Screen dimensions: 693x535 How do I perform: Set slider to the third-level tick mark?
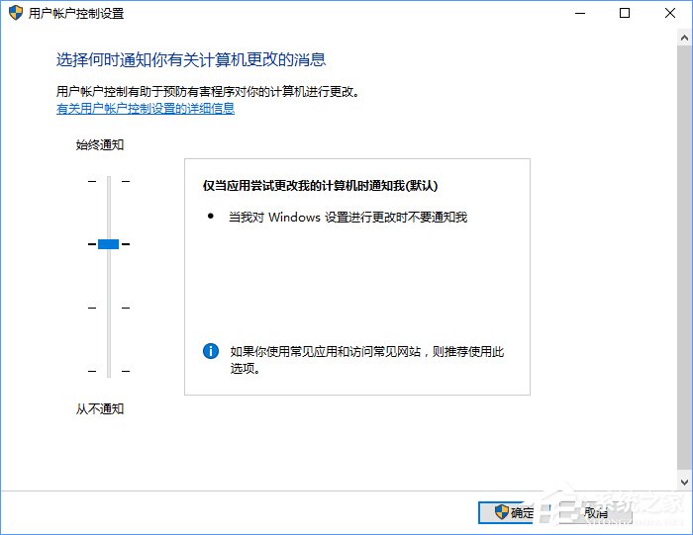point(109,308)
